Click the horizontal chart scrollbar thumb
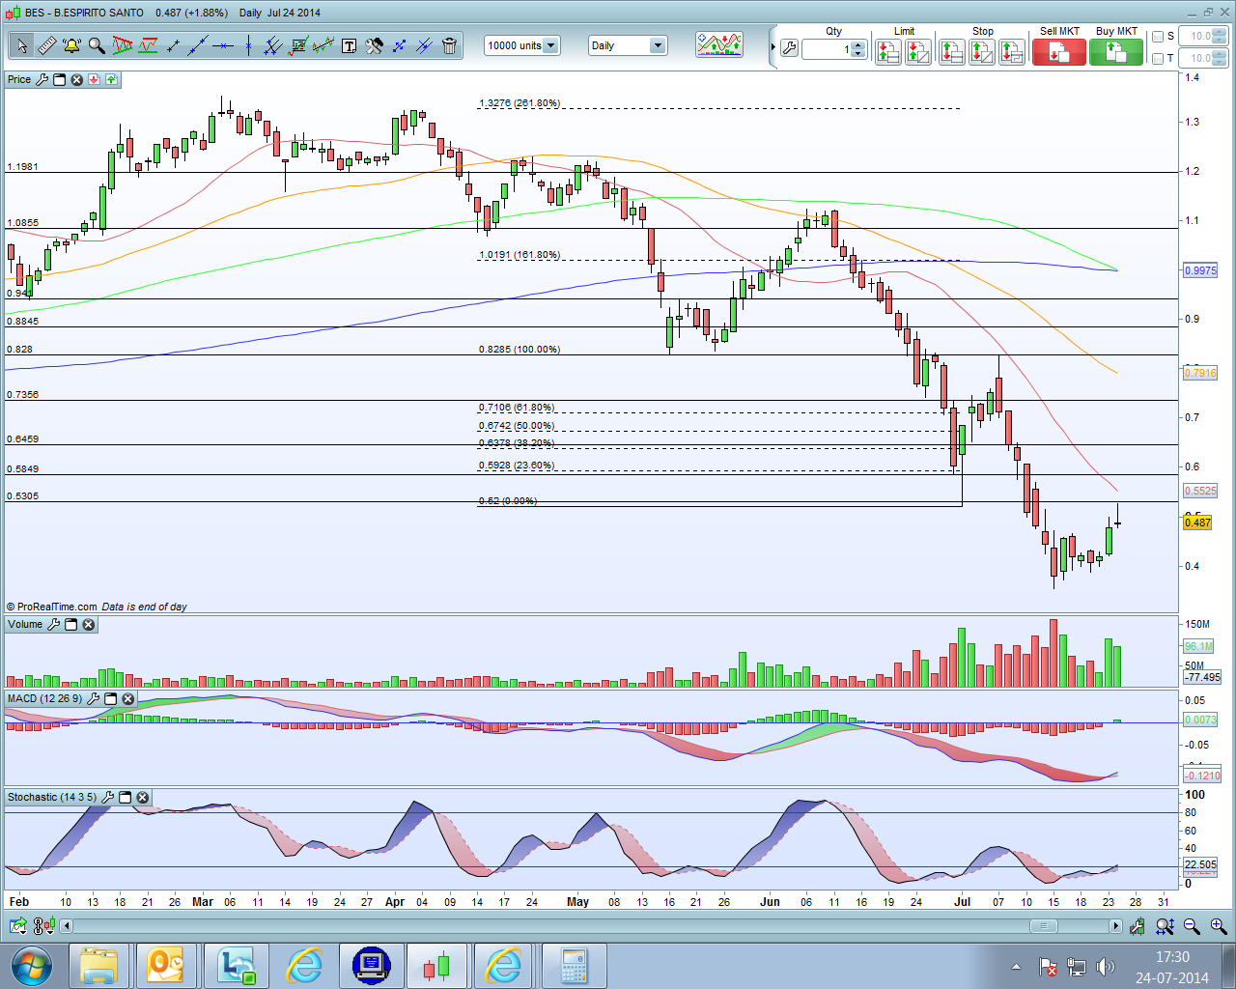This screenshot has height=989, width=1236. [1043, 926]
